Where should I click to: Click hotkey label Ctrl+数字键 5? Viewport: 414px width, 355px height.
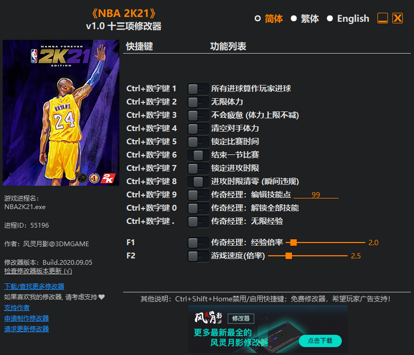151,142
